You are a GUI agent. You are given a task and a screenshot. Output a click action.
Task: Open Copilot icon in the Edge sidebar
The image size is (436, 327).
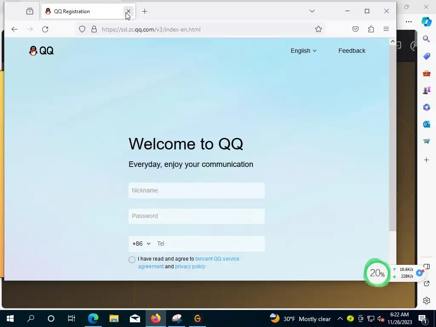(426, 21)
